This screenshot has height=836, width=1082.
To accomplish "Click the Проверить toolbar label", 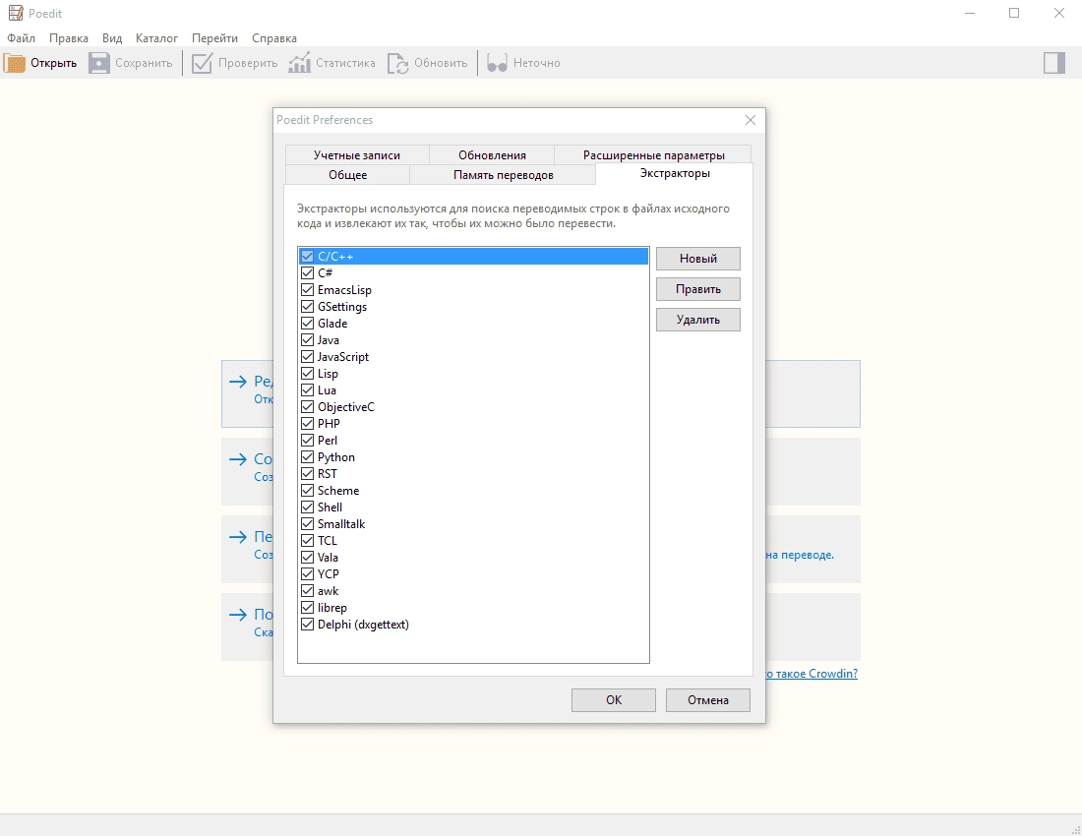I will [x=248, y=63].
